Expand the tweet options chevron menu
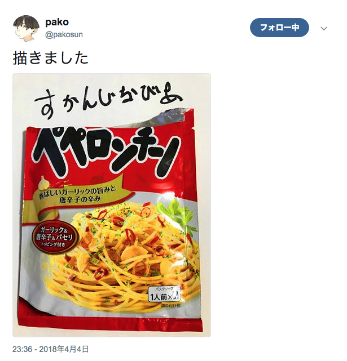Viewport: 347px width, 361px height. click(324, 29)
